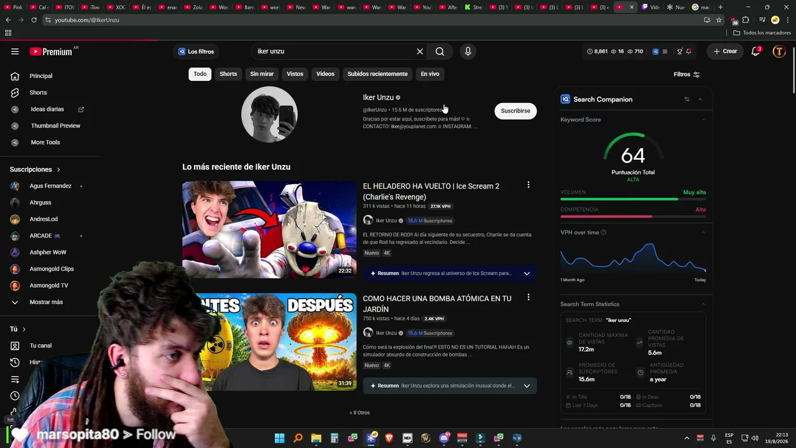Select the Shorts filter chip
Image resolution: width=796 pixels, height=448 pixels.
(228, 74)
